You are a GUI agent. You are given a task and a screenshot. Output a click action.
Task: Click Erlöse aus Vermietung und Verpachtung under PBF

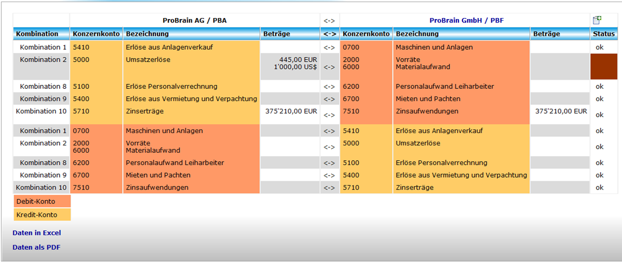coord(461,175)
